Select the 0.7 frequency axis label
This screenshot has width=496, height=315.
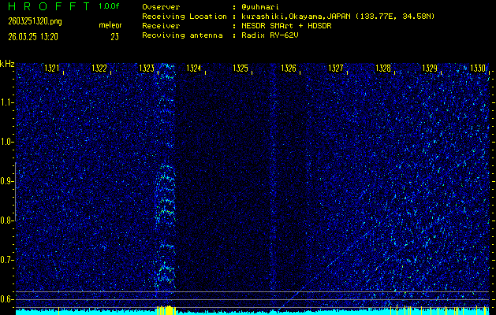click(x=8, y=260)
